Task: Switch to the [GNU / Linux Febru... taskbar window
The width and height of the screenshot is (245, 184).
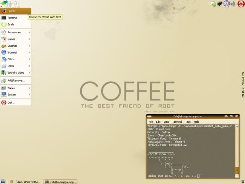Action: (x=25, y=182)
